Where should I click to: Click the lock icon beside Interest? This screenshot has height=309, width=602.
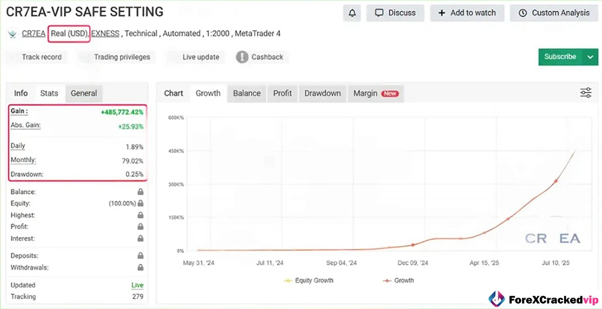(x=140, y=239)
